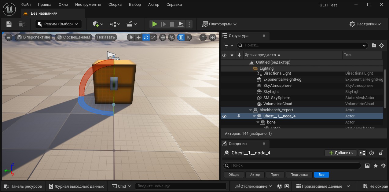Open the 'Справка' menu
Screen dimensions: 389x192
tap(174, 5)
